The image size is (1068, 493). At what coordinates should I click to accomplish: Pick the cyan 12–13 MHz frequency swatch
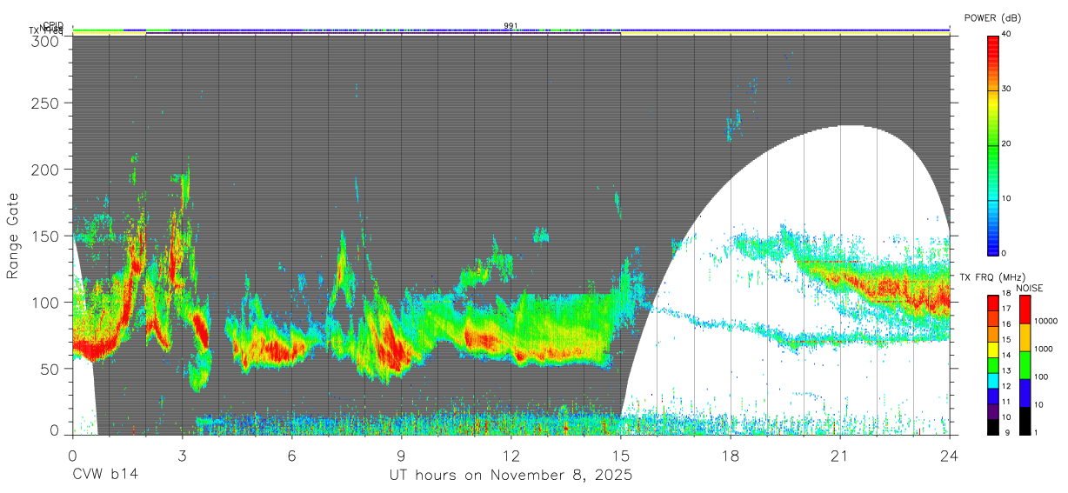click(994, 381)
